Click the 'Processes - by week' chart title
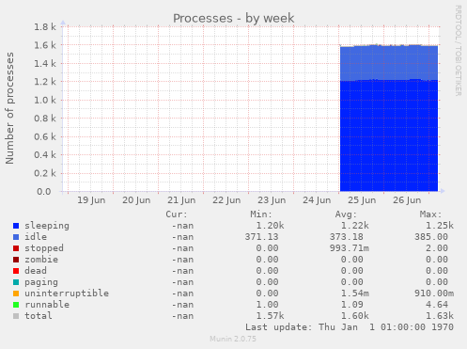467x349 pixels. click(x=234, y=18)
